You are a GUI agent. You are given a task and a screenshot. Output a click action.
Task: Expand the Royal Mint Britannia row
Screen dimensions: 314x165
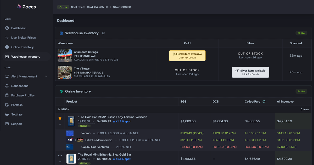60,162
